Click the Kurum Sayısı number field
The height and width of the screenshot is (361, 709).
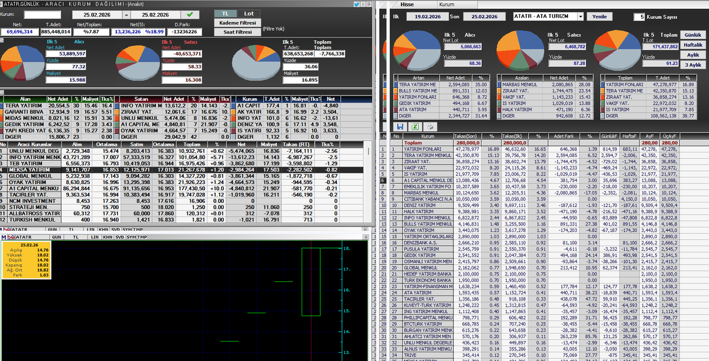click(x=639, y=17)
